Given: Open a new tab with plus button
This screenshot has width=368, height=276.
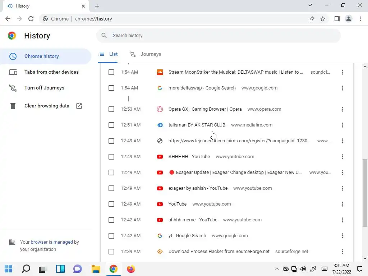Looking at the screenshot, I should pos(97,6).
